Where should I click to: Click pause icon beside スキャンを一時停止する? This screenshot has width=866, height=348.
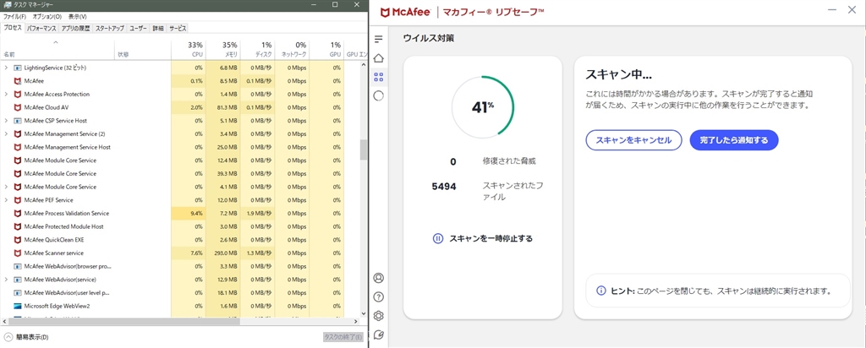437,239
